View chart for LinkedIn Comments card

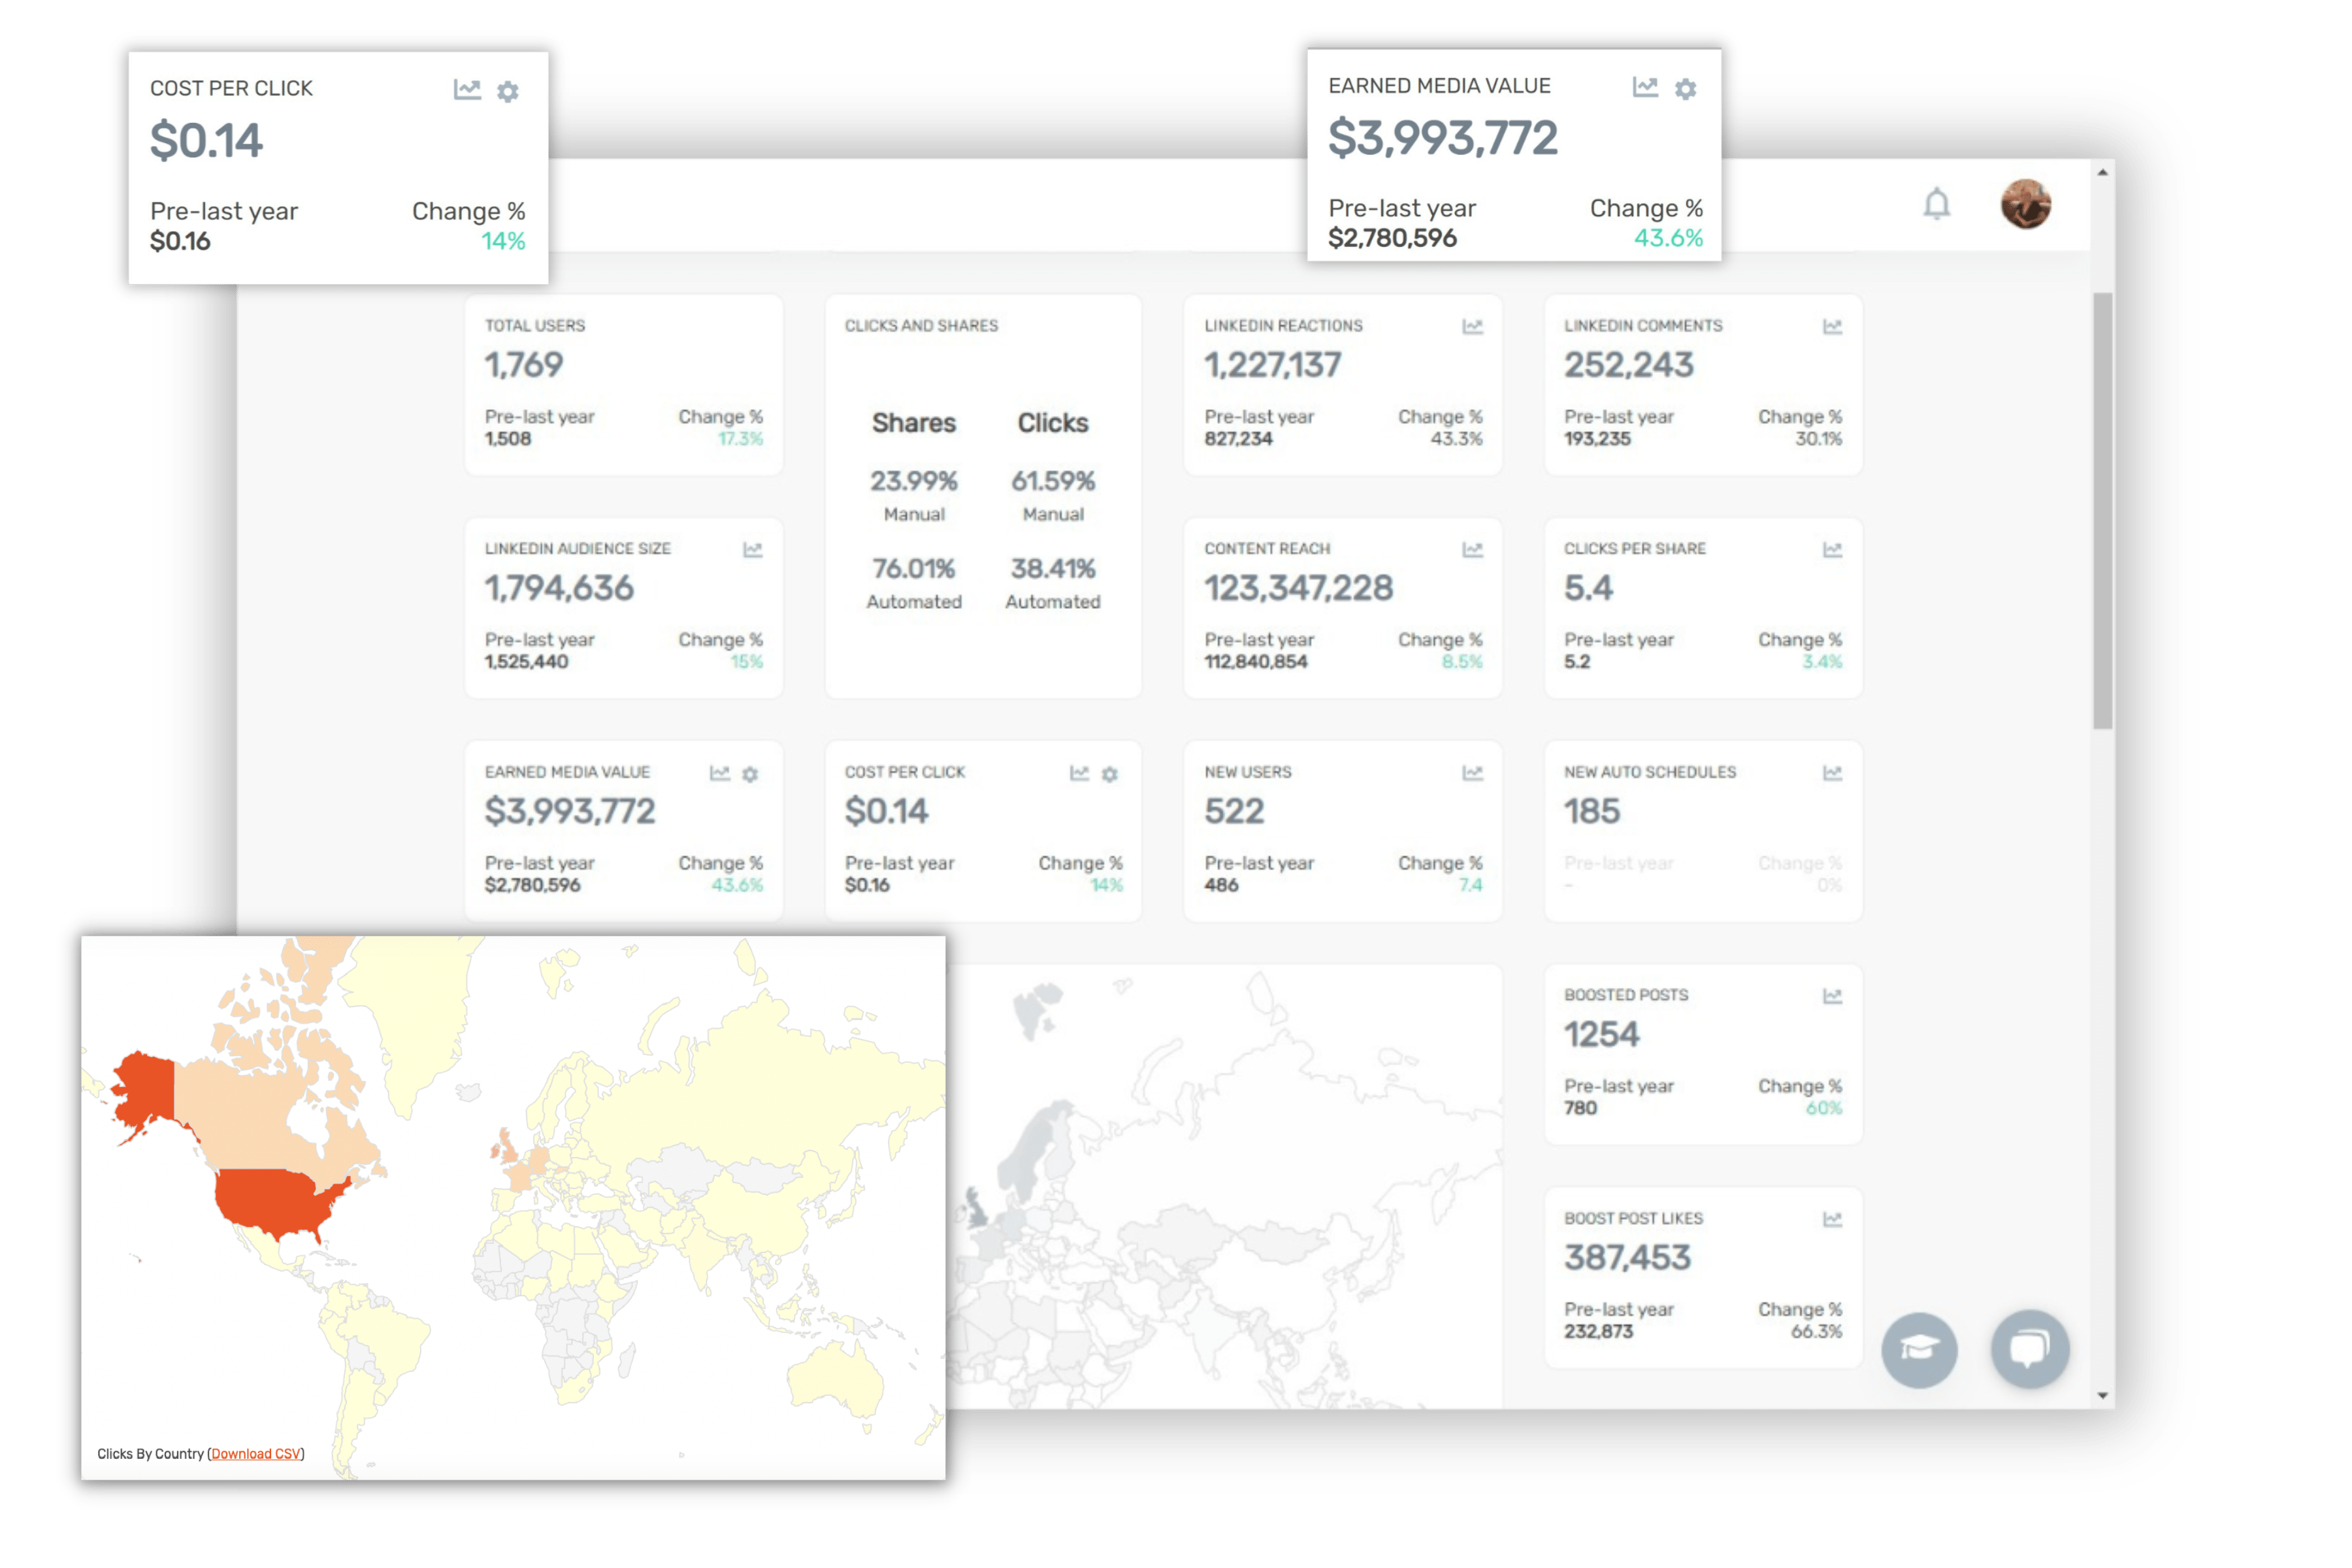tap(1832, 327)
